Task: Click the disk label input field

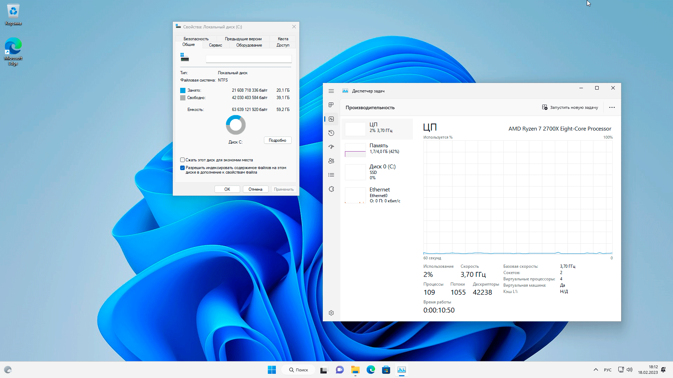Action: [249, 59]
